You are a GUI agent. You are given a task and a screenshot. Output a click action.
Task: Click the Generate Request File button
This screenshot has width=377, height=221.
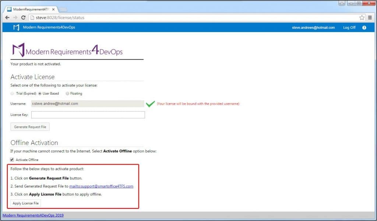[29, 126]
